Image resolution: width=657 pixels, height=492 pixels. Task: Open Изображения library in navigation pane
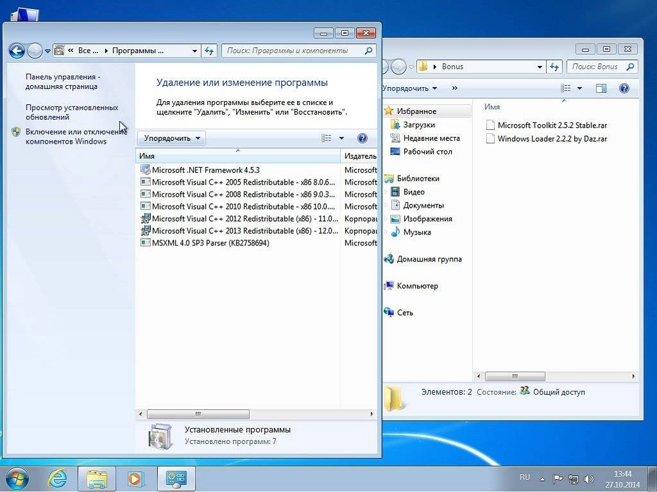tap(427, 218)
